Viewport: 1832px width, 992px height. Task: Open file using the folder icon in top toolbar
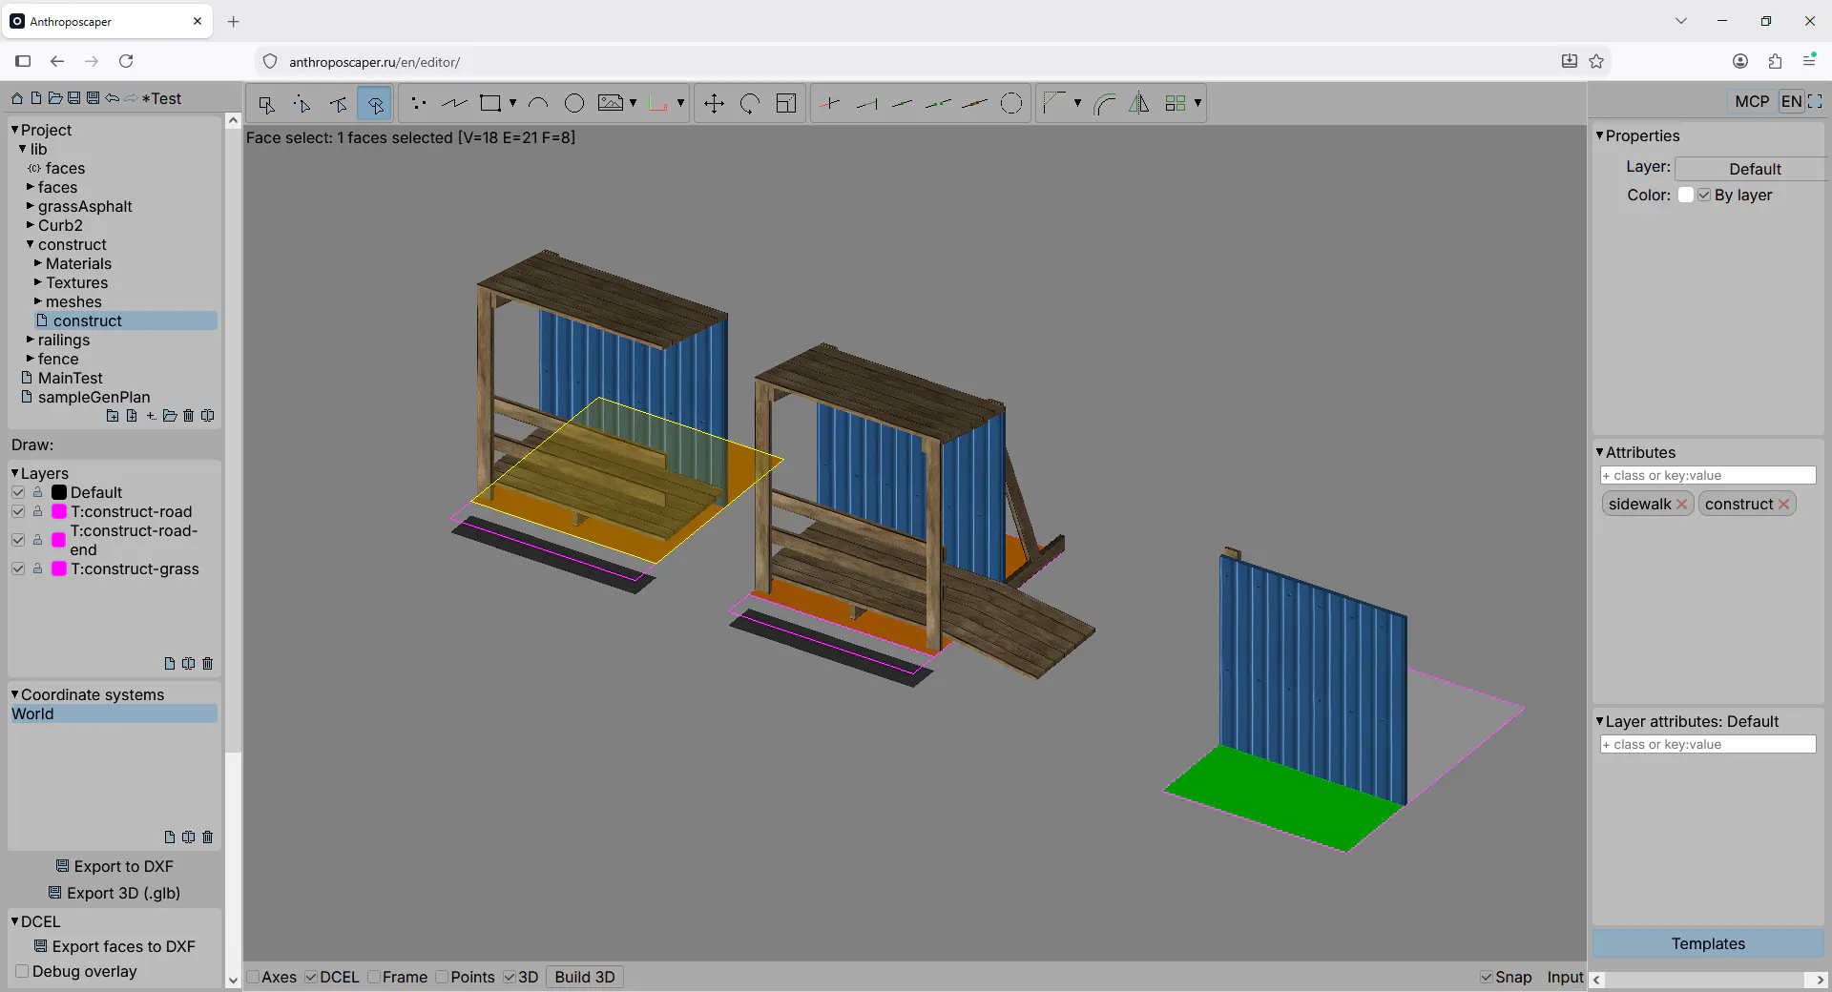coord(55,98)
